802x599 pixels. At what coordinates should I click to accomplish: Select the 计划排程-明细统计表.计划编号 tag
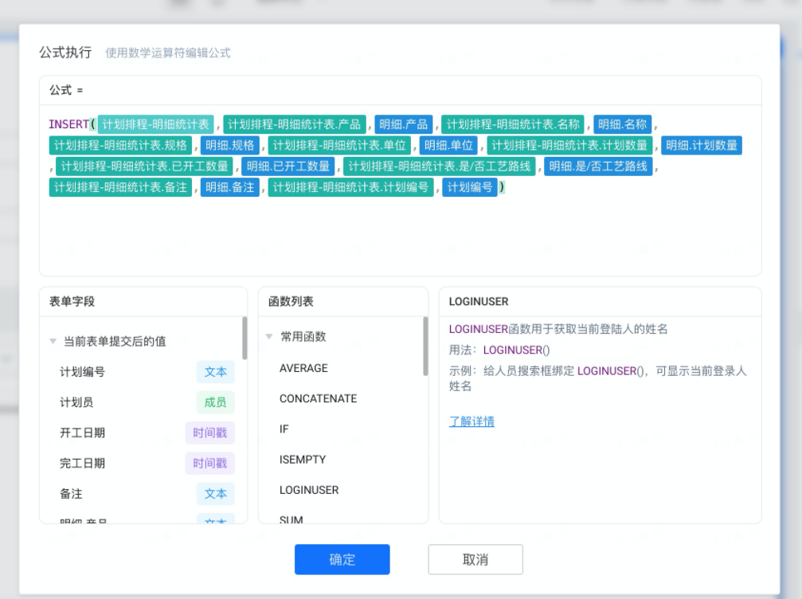pyautogui.click(x=351, y=187)
